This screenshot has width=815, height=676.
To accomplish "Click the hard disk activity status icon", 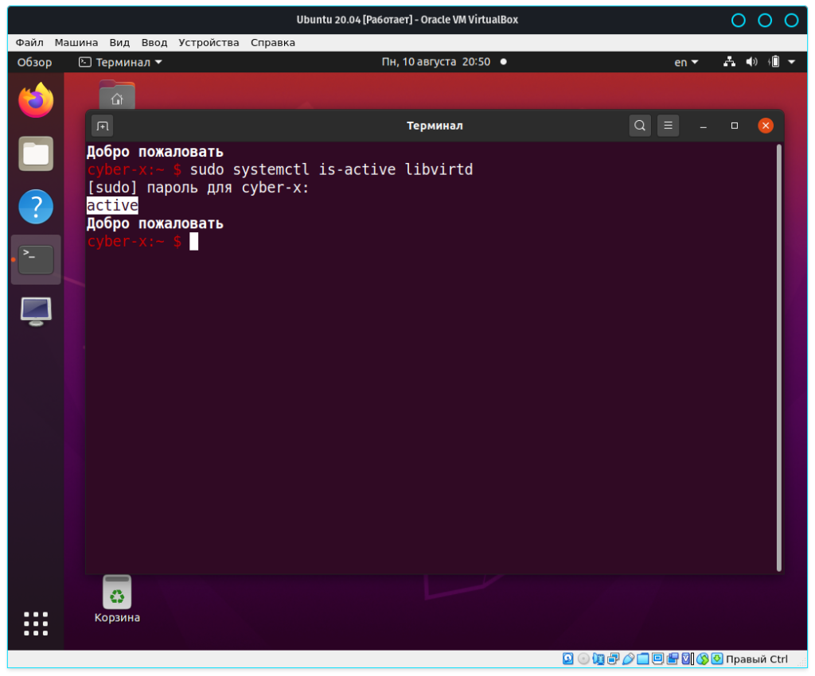I will (568, 659).
